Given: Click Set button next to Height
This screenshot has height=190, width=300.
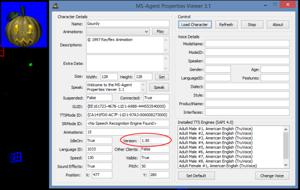Looking at the screenshot, I should click(162, 77).
